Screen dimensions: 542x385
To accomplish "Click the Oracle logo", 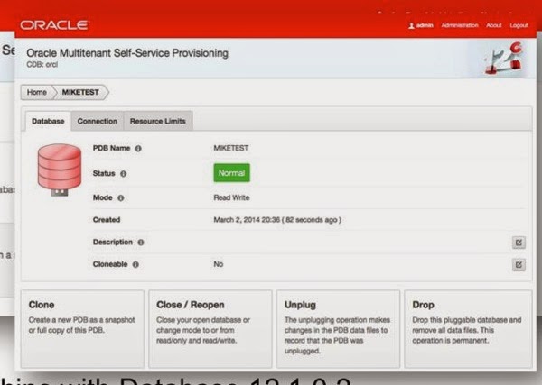I will (x=54, y=25).
